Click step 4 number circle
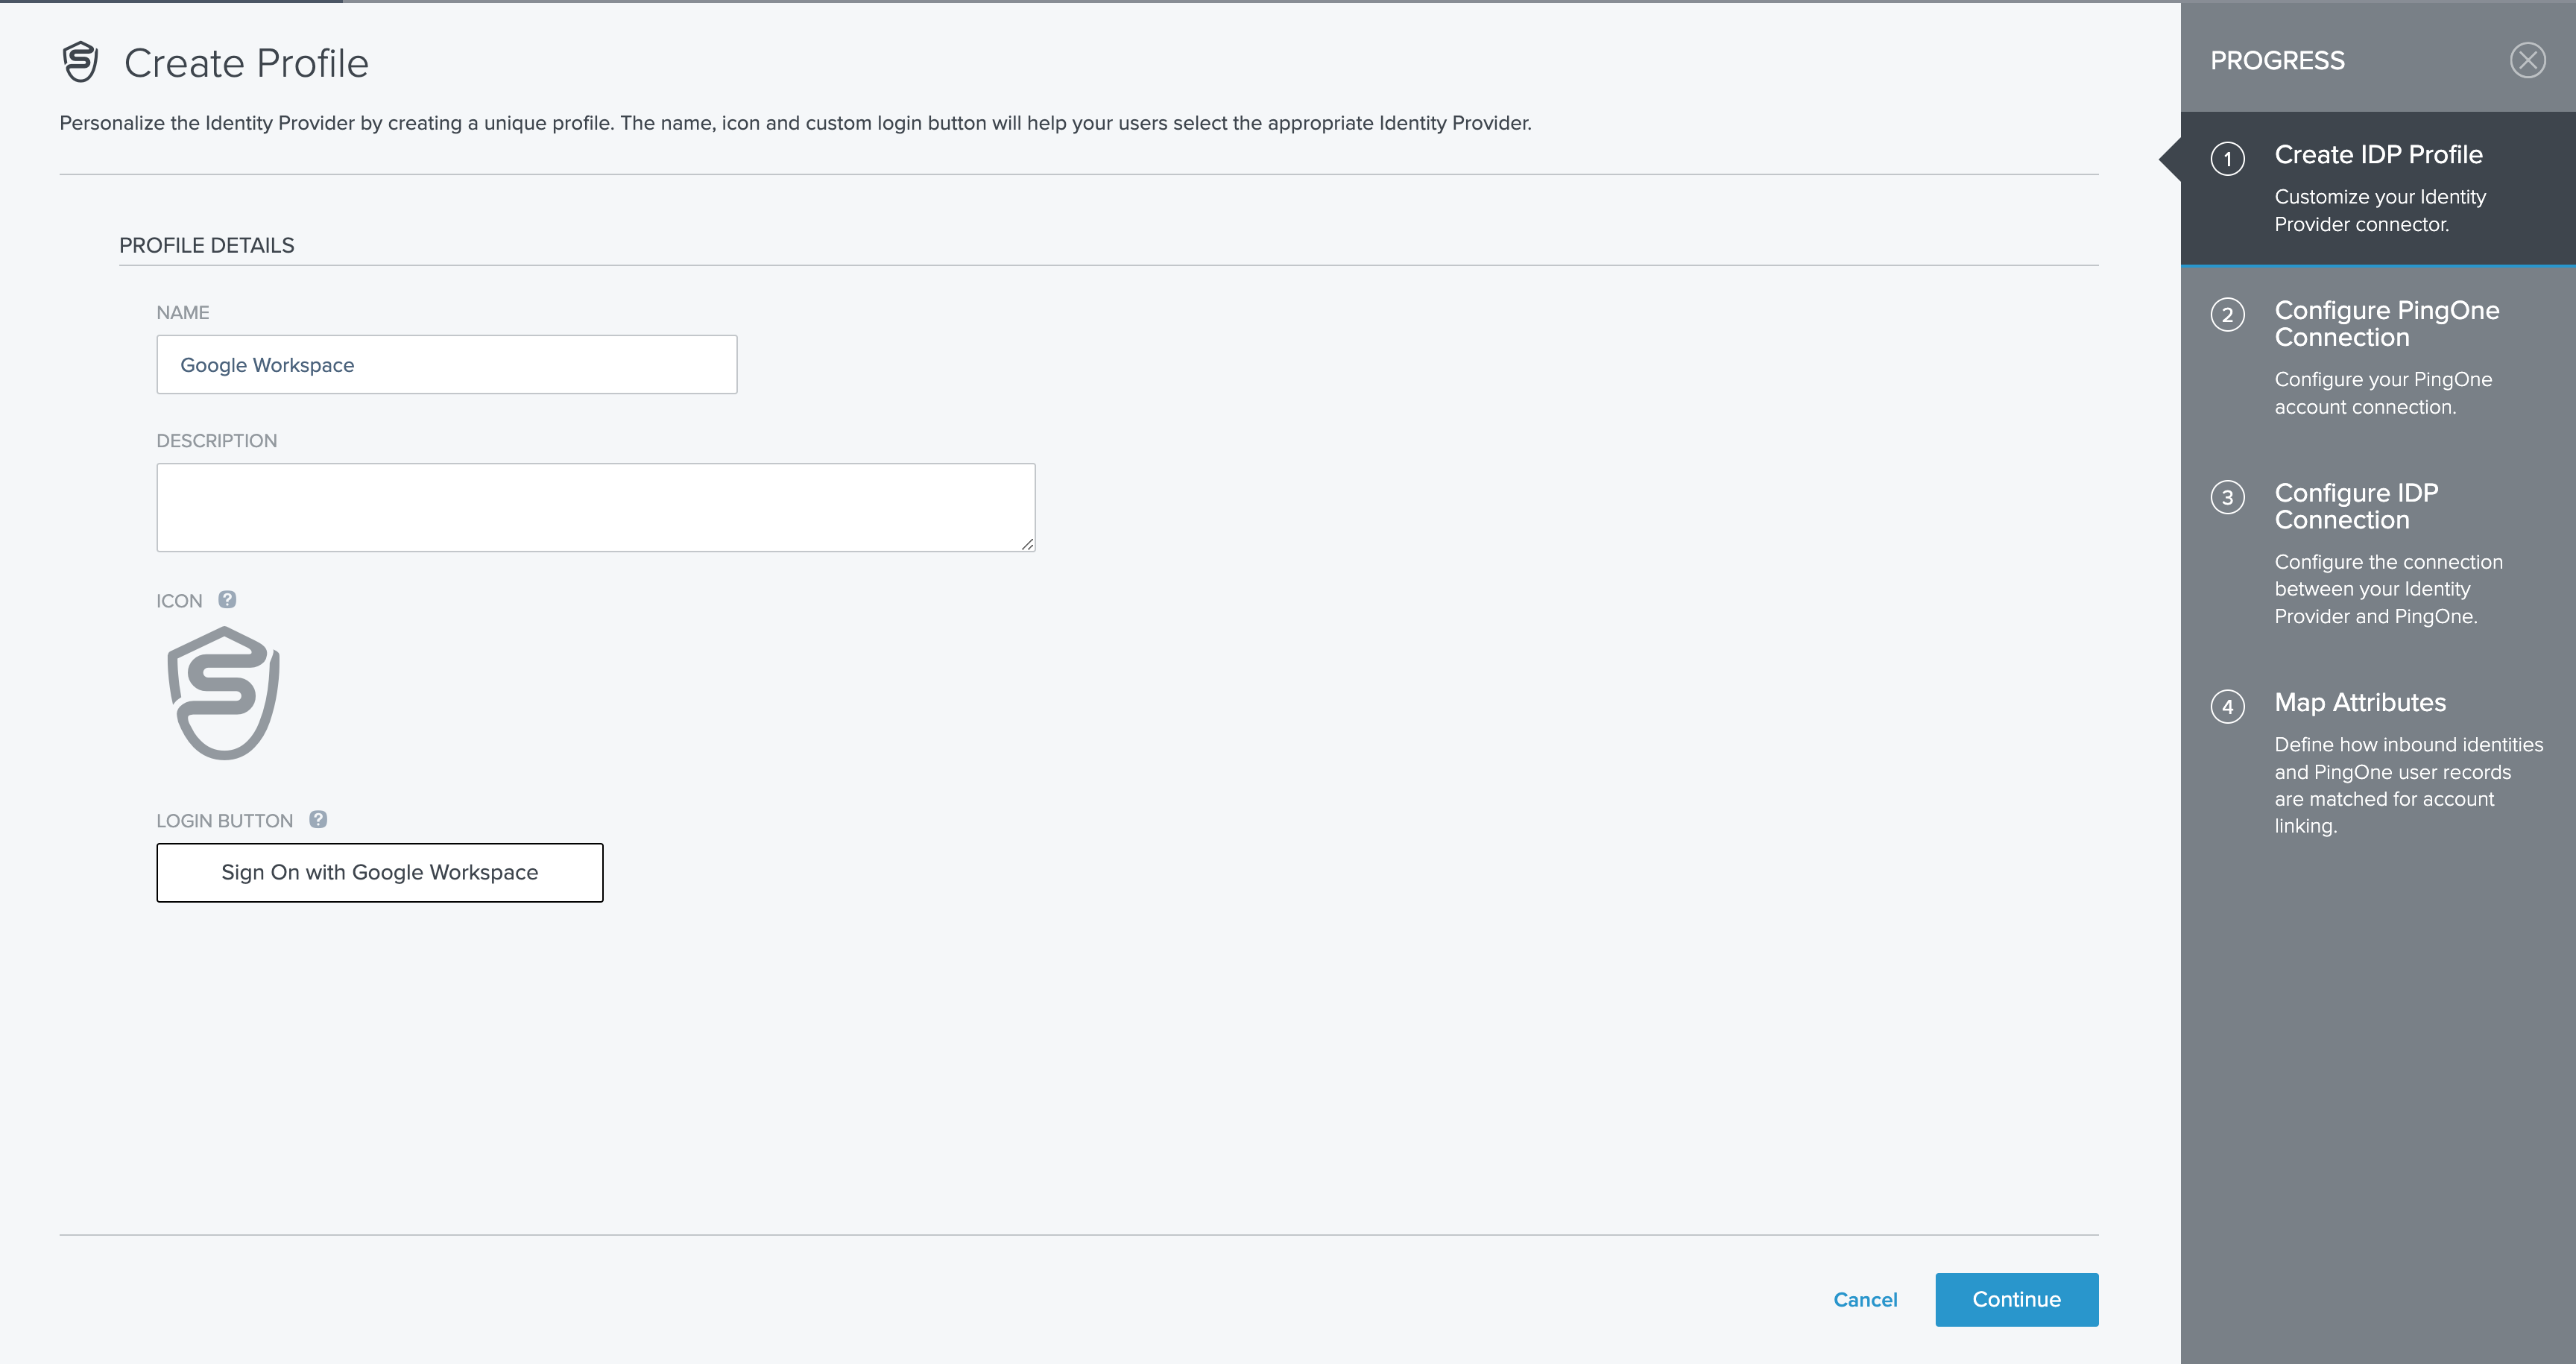This screenshot has width=2576, height=1364. [2227, 706]
